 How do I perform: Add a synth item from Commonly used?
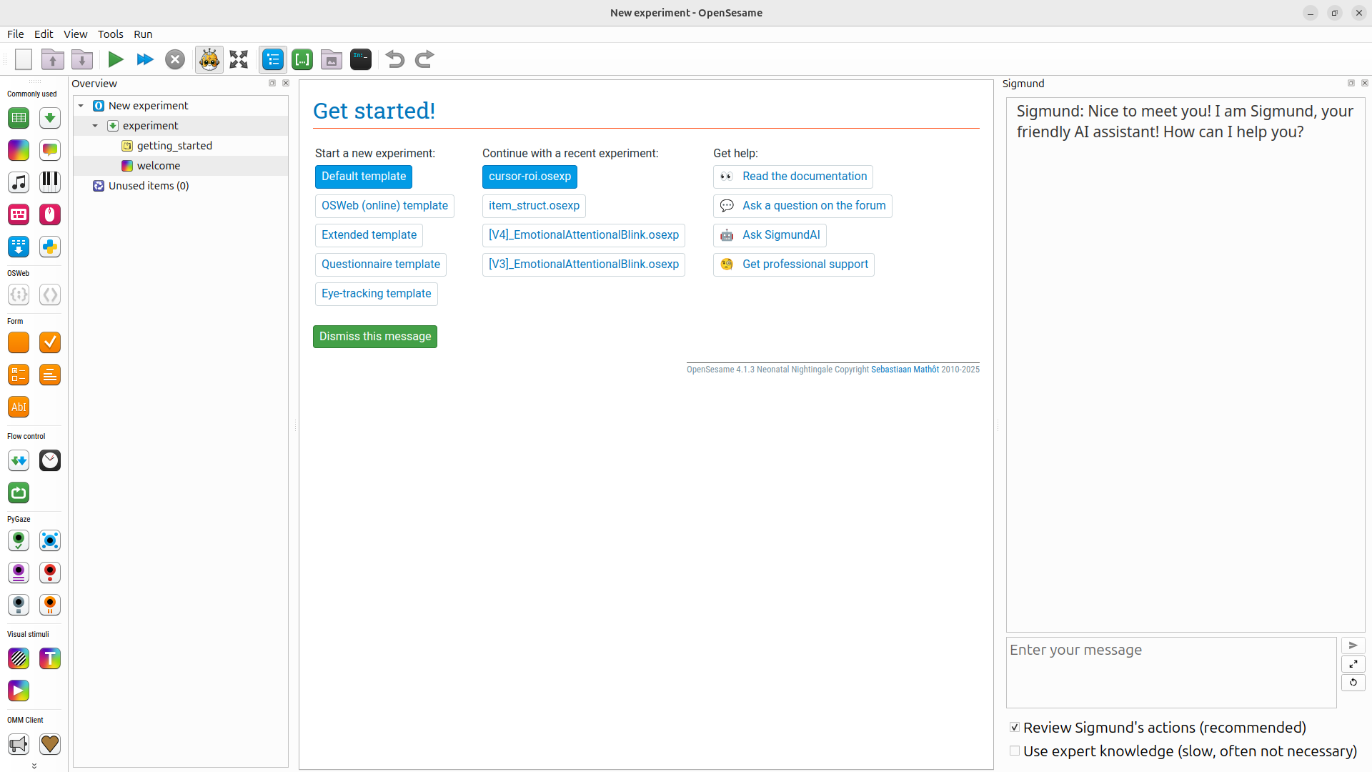click(49, 182)
